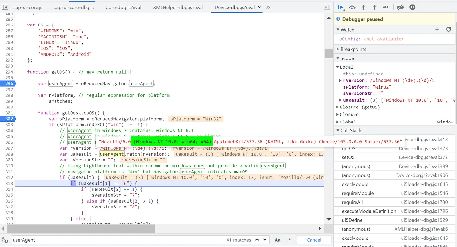
Task: Open Core-dbg.js?eval tab
Action: pyautogui.click(x=123, y=7)
